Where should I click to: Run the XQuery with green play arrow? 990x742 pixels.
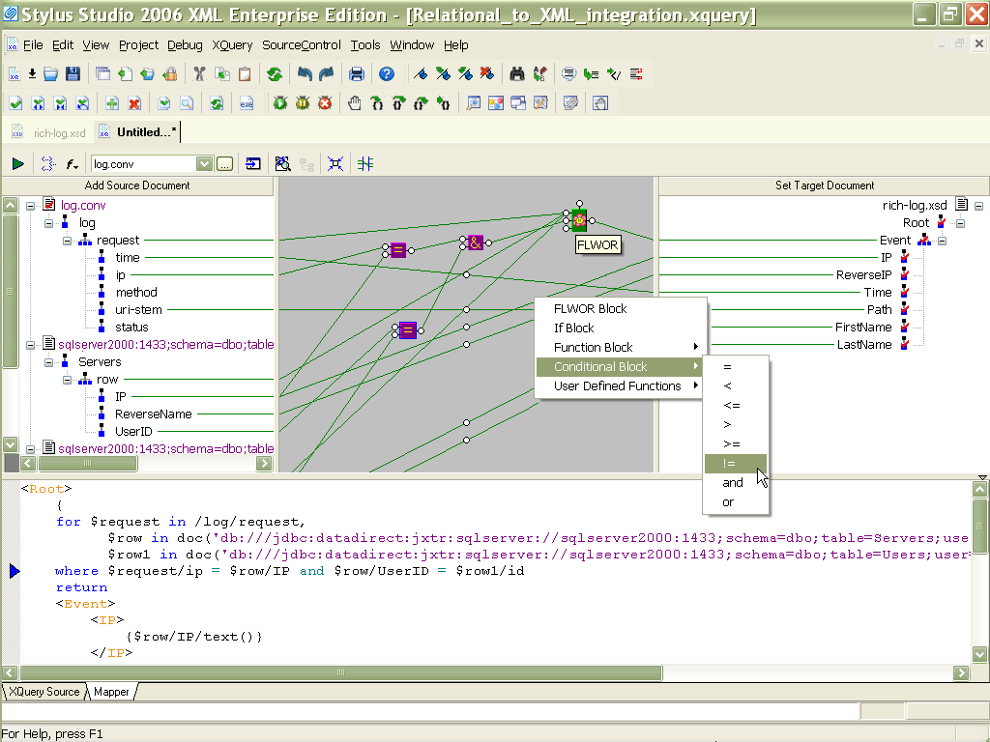pyautogui.click(x=17, y=164)
